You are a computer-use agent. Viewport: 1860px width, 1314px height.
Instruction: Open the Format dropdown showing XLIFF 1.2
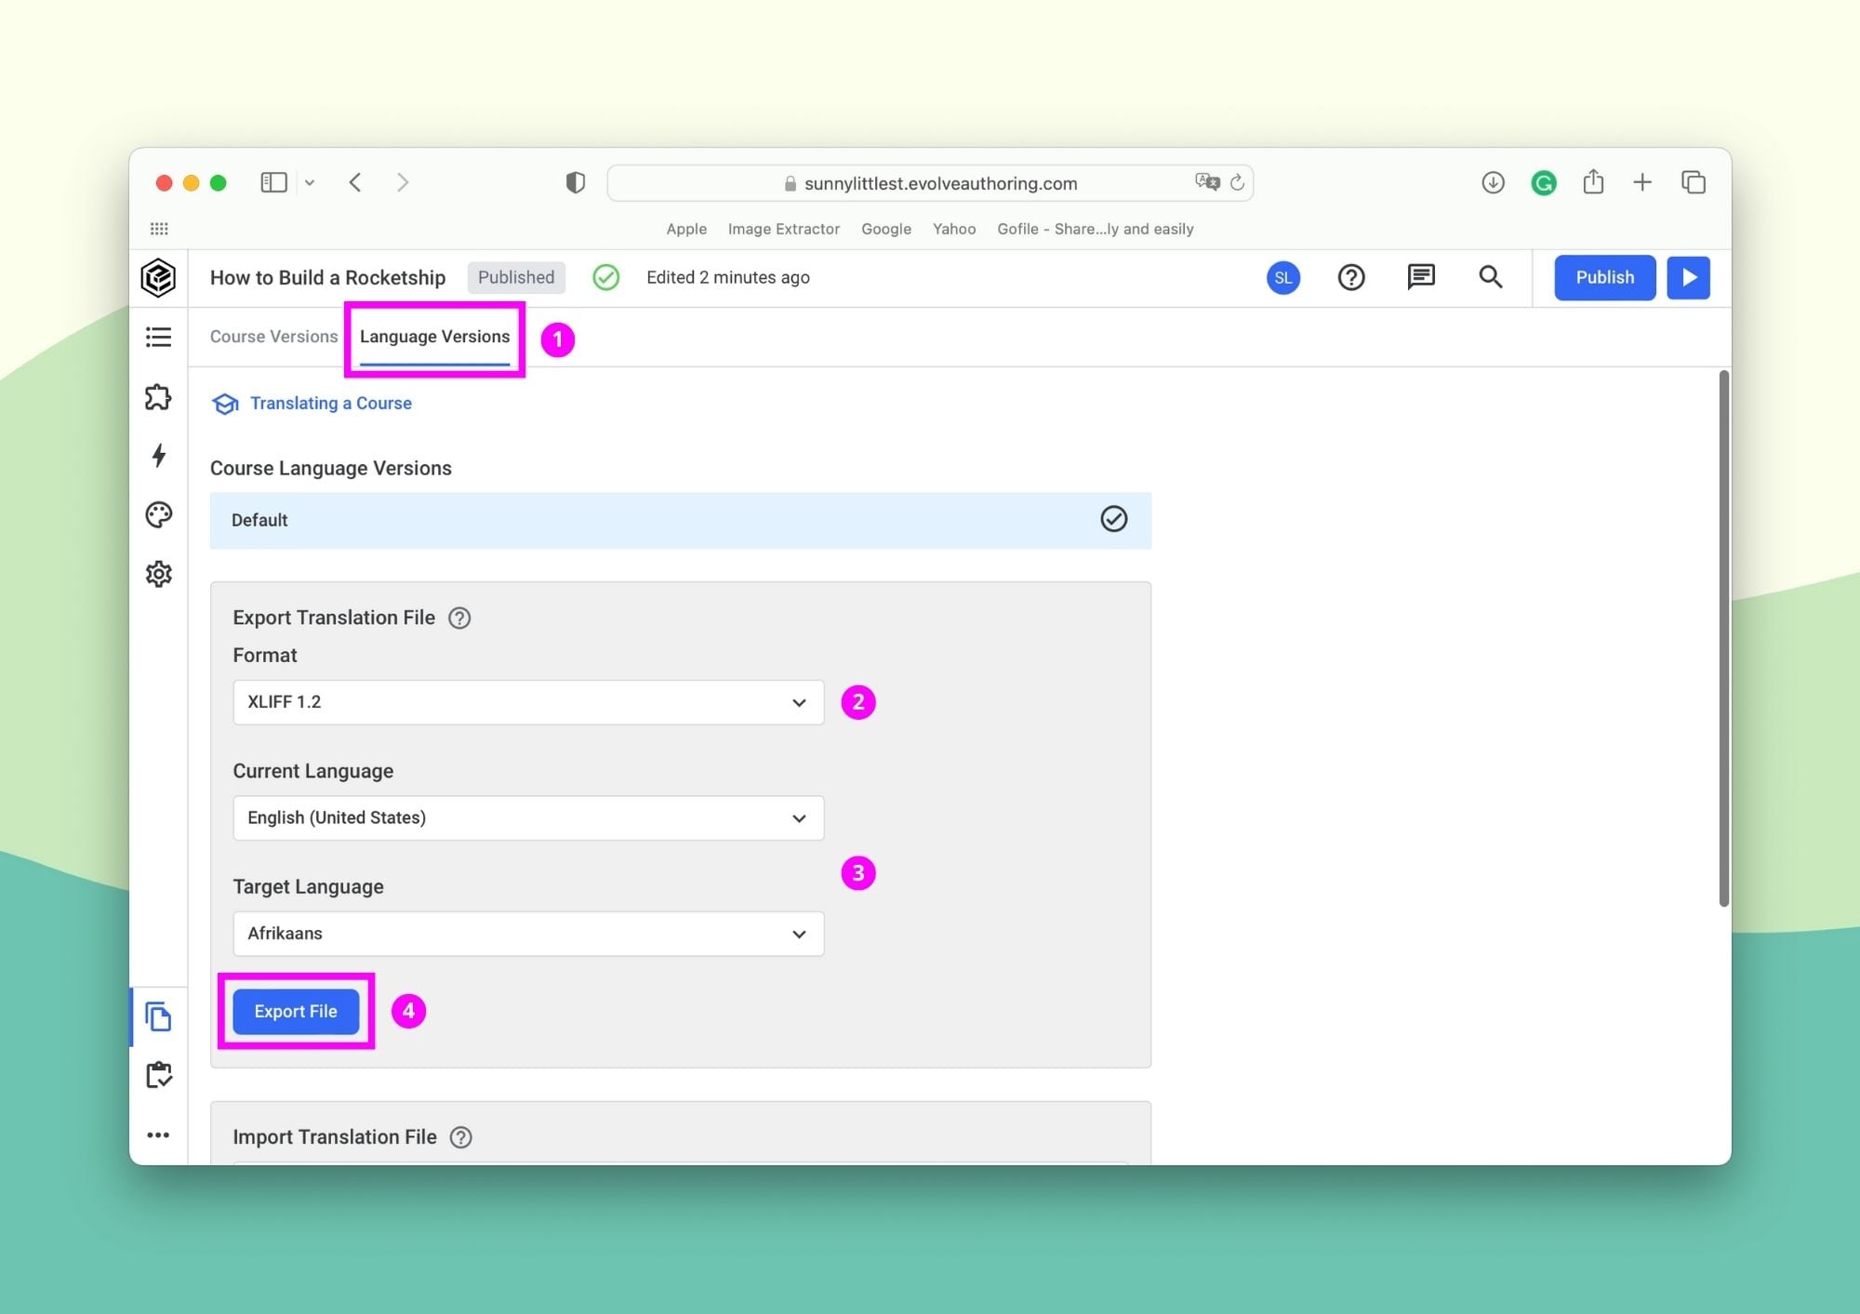527,702
